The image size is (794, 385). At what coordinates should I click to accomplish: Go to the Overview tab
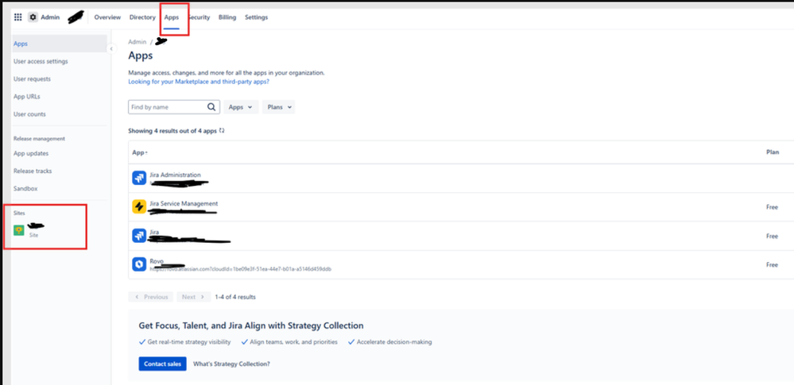[x=107, y=17]
